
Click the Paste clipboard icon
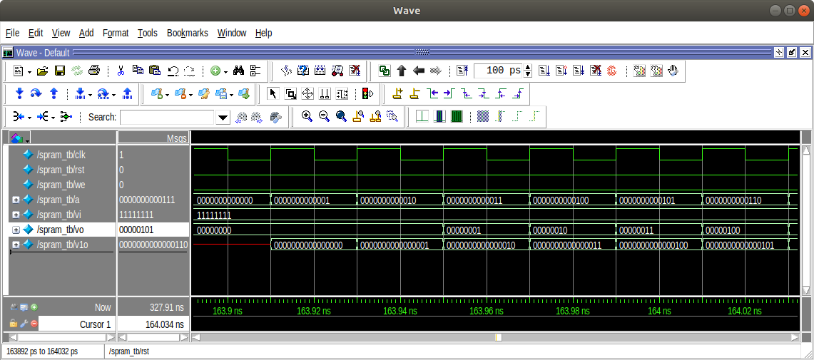(155, 71)
